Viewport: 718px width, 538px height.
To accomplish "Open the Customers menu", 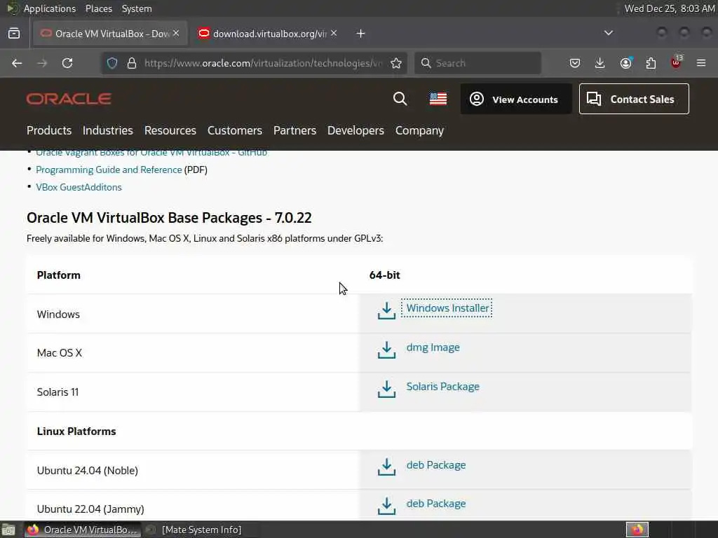I will tap(235, 130).
